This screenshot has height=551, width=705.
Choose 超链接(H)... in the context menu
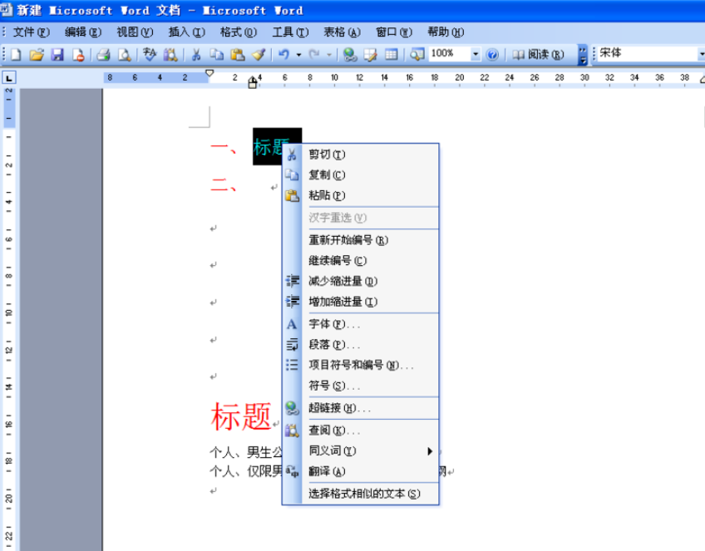click(361, 409)
